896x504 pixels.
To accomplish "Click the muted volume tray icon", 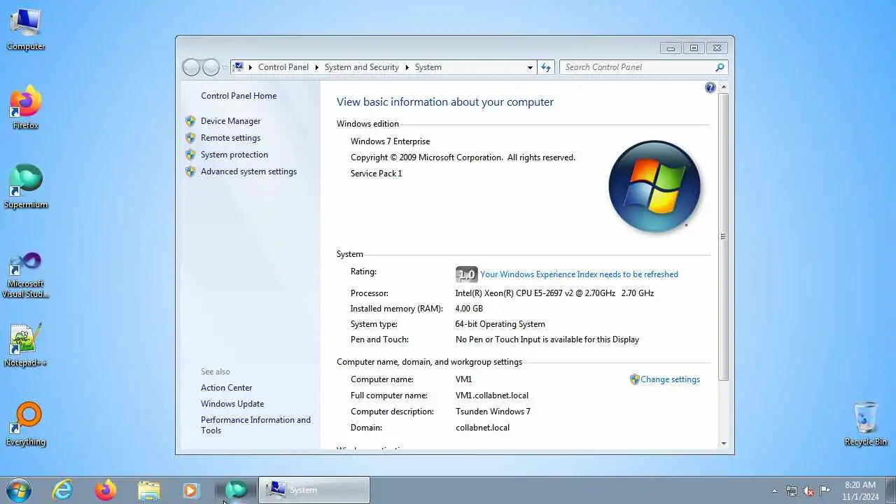I will (808, 491).
